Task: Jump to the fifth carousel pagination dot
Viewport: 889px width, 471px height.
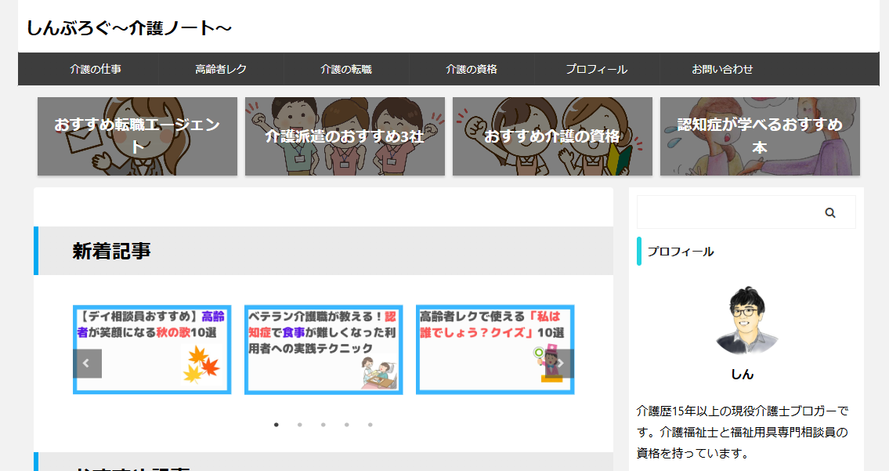Action: point(370,425)
